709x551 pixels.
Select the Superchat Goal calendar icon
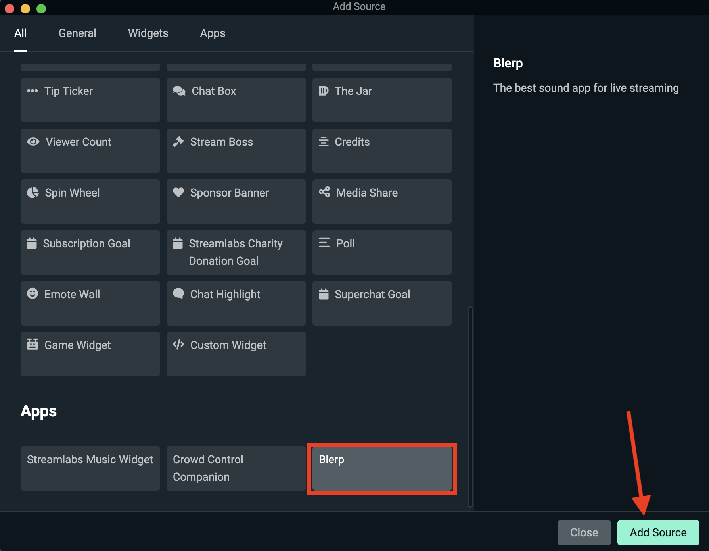(324, 294)
